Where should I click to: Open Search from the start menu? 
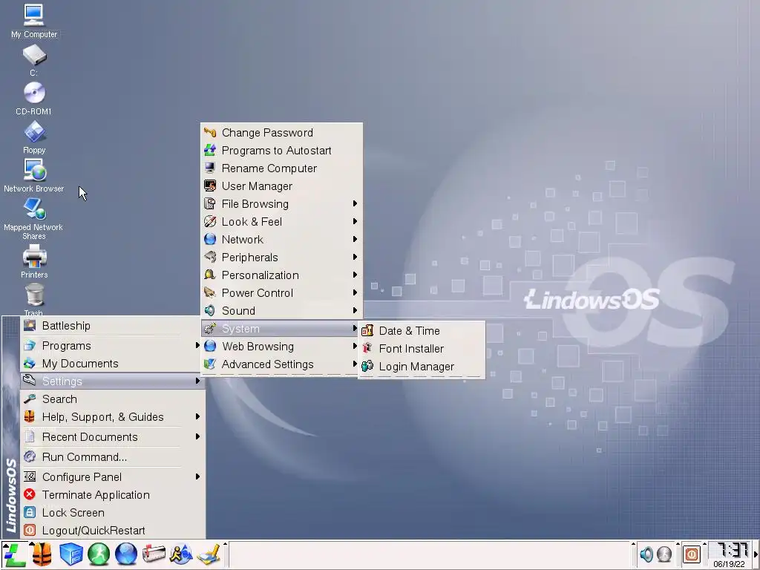pyautogui.click(x=113, y=399)
